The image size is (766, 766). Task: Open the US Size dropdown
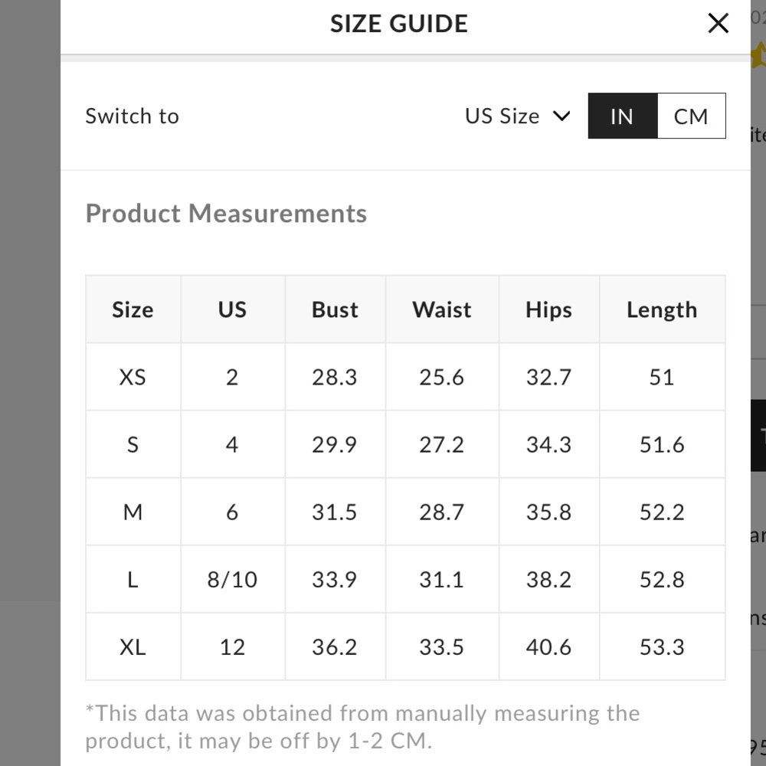tap(517, 116)
